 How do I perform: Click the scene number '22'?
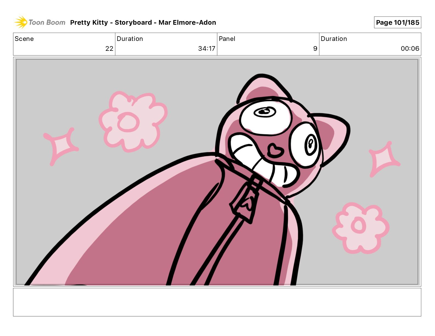109,49
